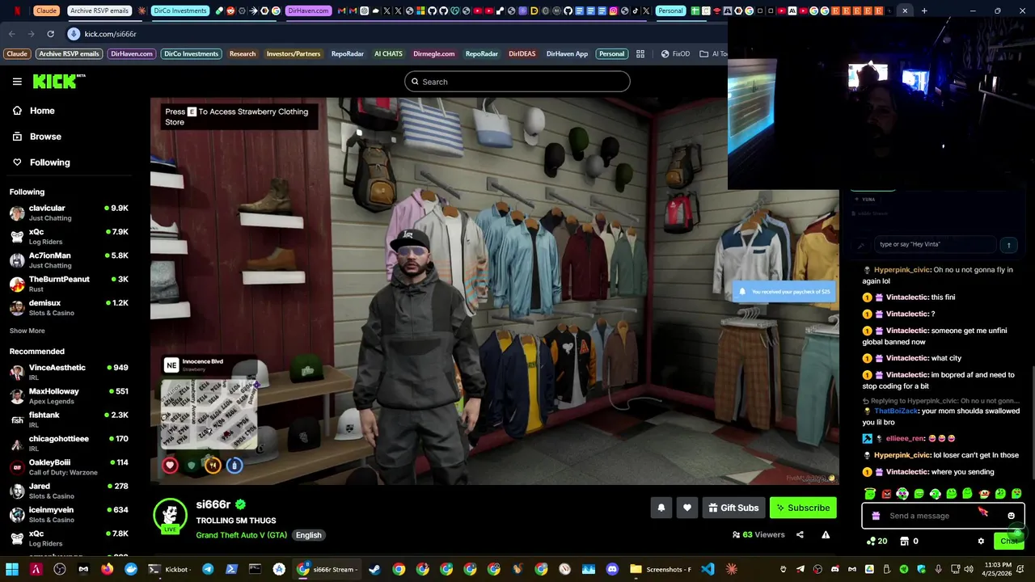Click the Gift Subs button

733,508
